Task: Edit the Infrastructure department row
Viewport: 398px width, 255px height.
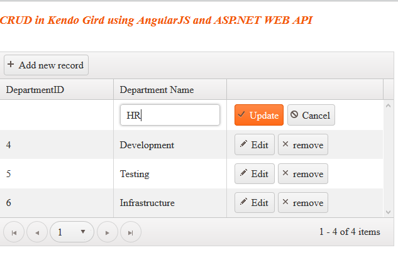Action: point(254,203)
